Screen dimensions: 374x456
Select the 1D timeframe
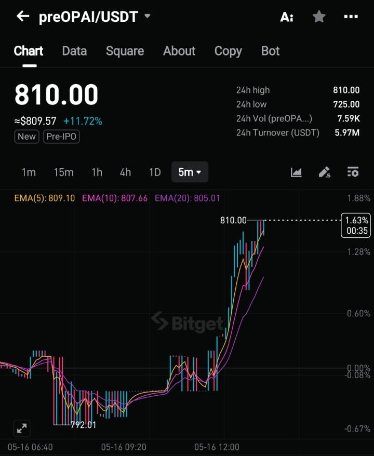(x=155, y=172)
